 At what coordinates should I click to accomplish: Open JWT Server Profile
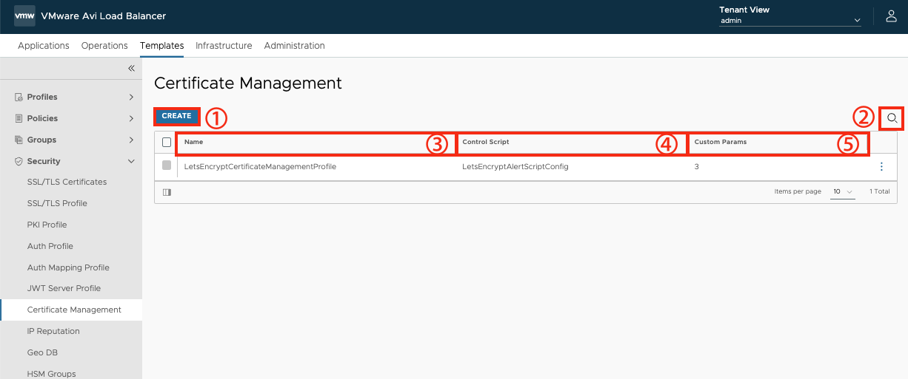pos(64,288)
